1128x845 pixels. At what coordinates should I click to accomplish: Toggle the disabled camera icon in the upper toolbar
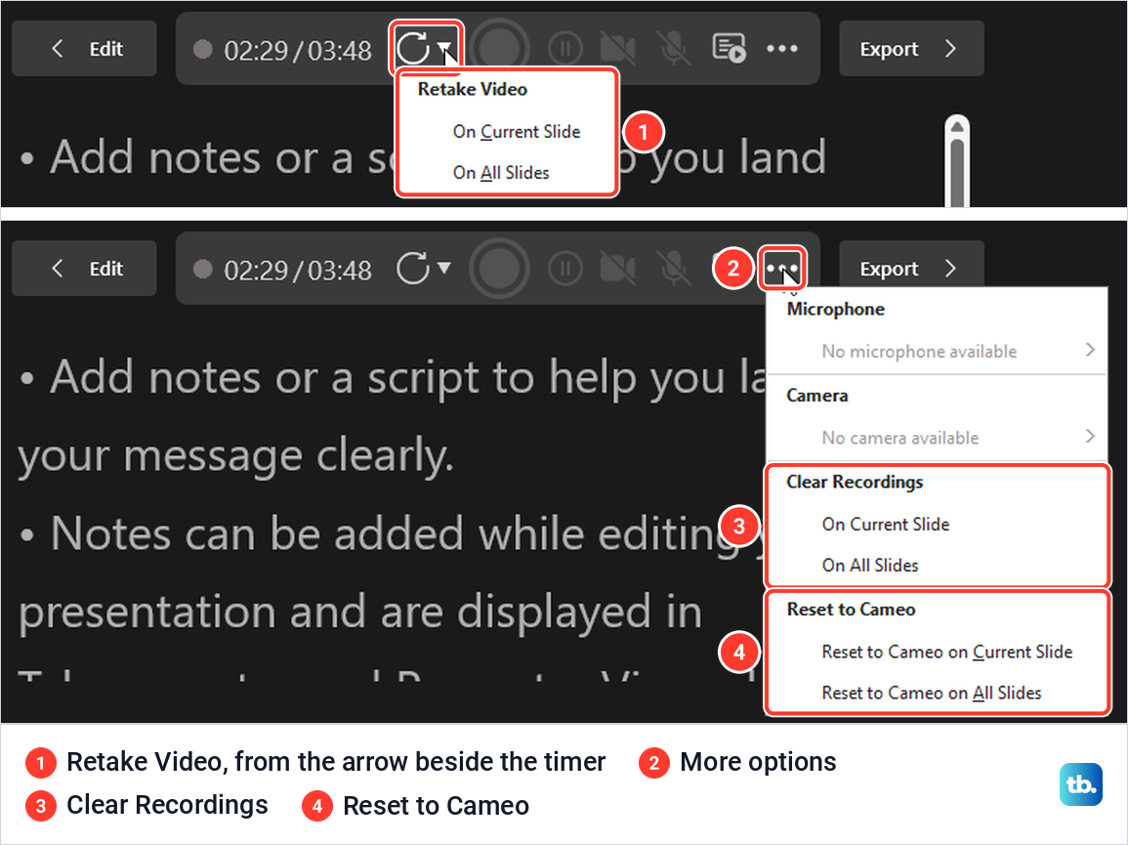tap(617, 49)
